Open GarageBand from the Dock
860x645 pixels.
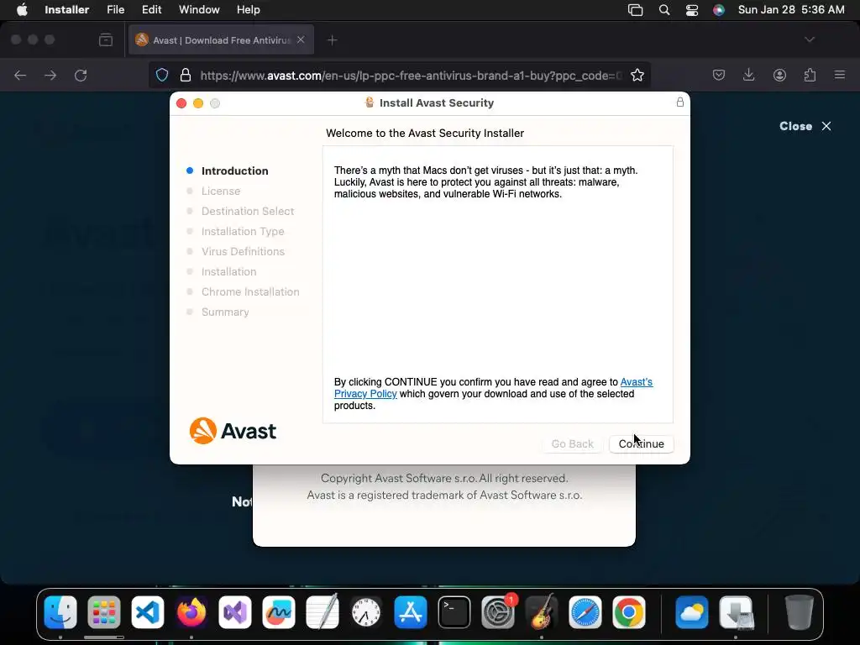(542, 612)
